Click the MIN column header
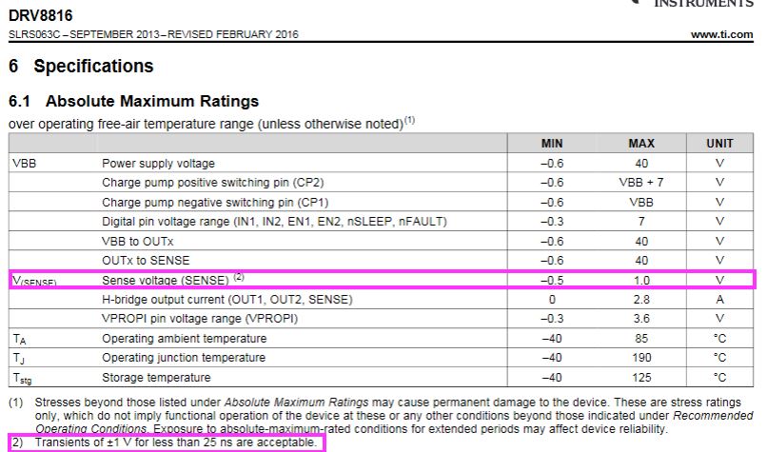The height and width of the screenshot is (452, 767). tap(552, 144)
